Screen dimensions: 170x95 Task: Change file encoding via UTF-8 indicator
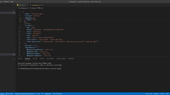162,94
